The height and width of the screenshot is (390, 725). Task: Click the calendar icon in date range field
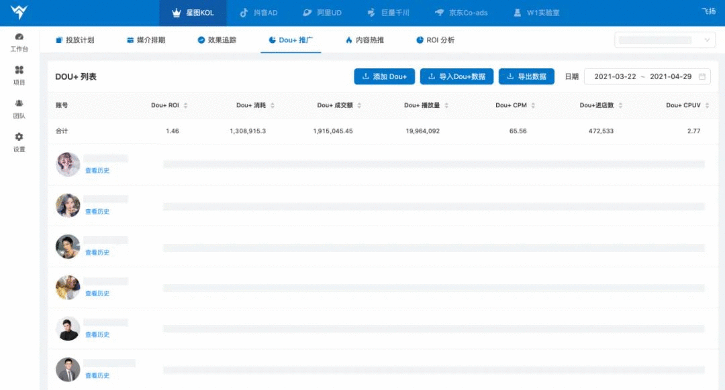(x=702, y=76)
